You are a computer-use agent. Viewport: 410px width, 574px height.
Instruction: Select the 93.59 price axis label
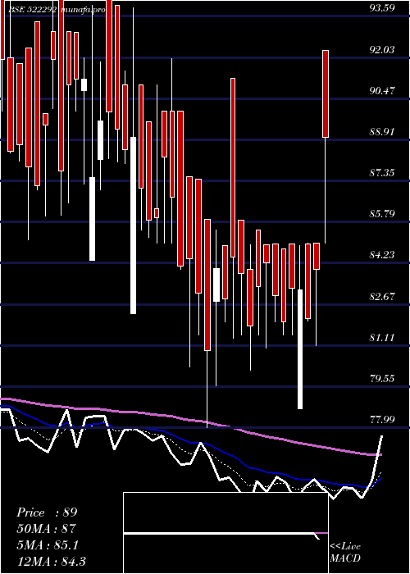click(x=382, y=8)
